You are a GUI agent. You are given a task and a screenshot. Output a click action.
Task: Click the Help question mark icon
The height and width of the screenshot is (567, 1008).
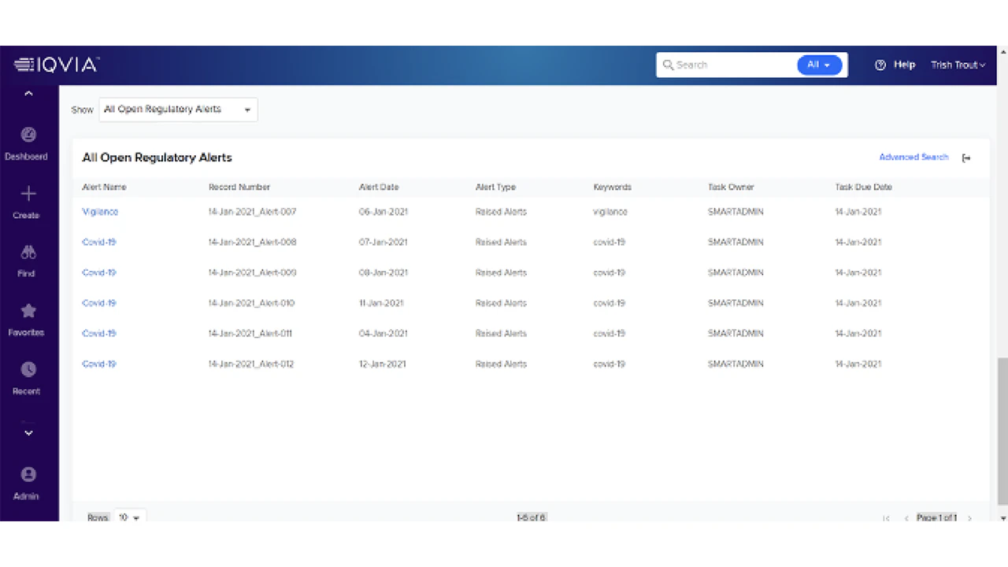[x=880, y=65]
